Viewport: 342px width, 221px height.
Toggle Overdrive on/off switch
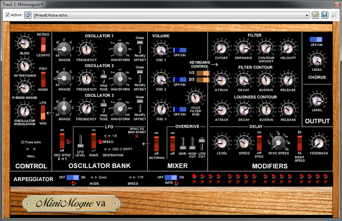point(172,144)
